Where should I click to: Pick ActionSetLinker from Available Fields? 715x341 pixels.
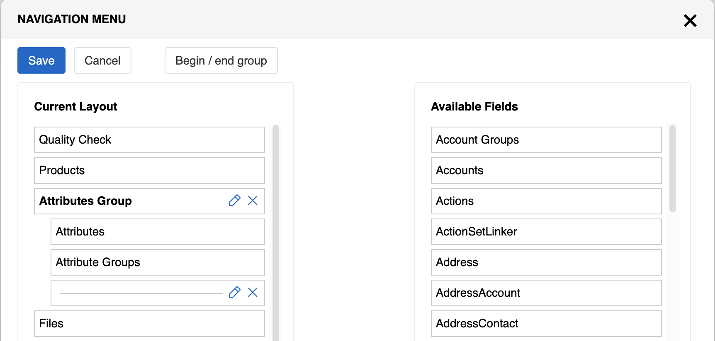(x=546, y=232)
